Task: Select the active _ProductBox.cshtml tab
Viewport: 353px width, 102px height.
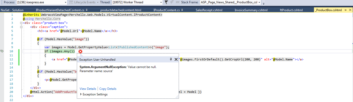Action: (x=328, y=10)
